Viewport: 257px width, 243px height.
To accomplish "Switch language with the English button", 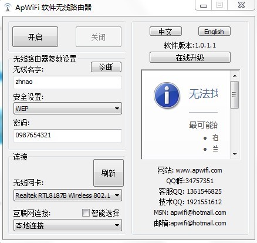I will pyautogui.click(x=214, y=31).
